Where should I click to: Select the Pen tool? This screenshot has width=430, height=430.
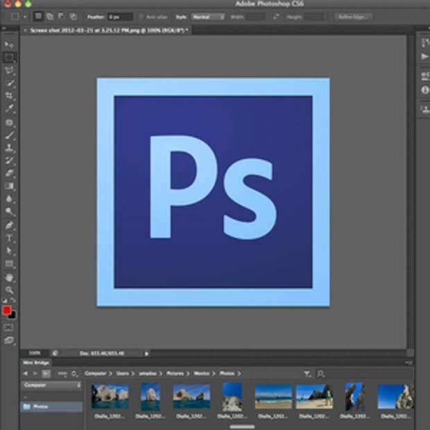[x=9, y=225]
